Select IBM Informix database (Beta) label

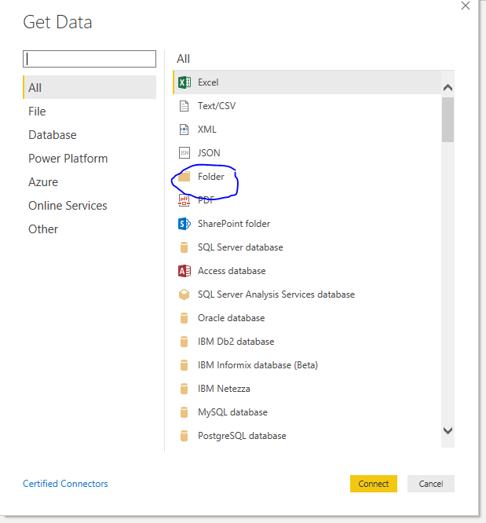point(258,365)
